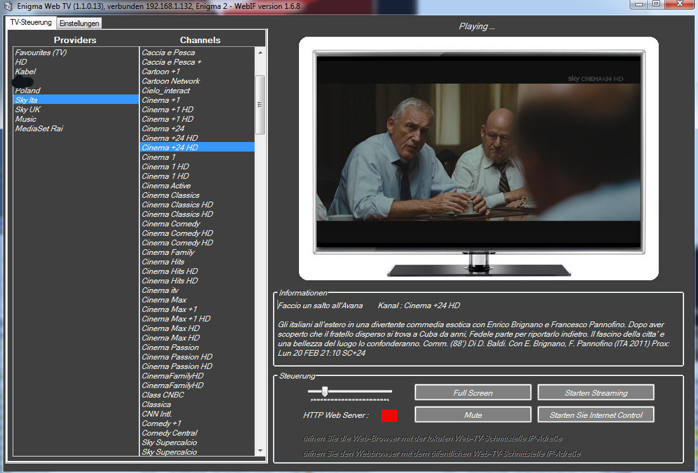Switch to the Einstellungen tab
698x473 pixels.
pos(79,23)
